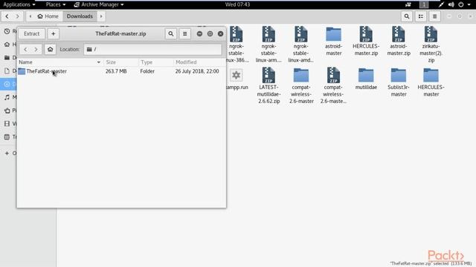This screenshot has height=267, width=476.
Task: Click the Location path field
Action: [152, 49]
